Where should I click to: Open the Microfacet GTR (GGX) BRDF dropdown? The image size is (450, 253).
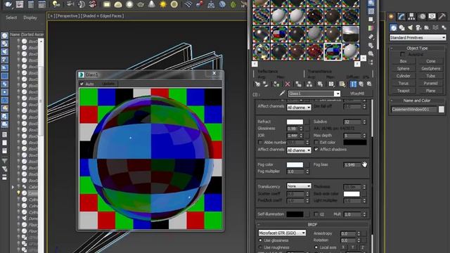tap(282, 233)
